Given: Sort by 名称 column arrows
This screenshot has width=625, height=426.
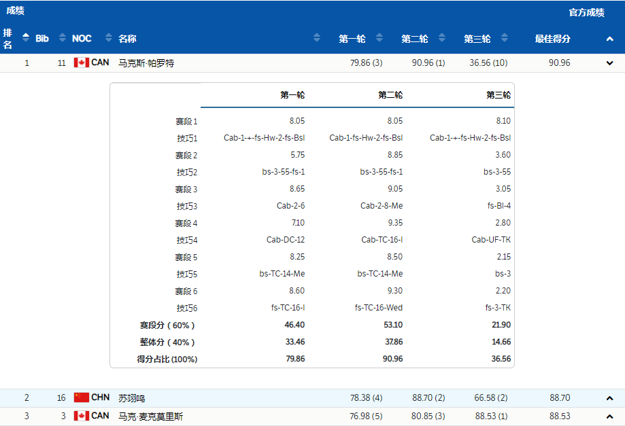Looking at the screenshot, I should [317, 38].
